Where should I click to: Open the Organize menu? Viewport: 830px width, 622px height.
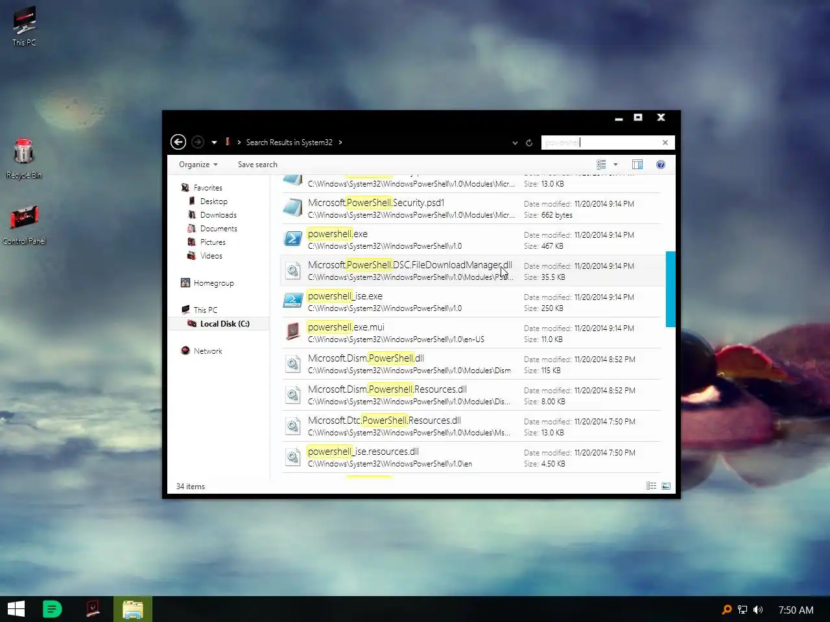tap(198, 165)
